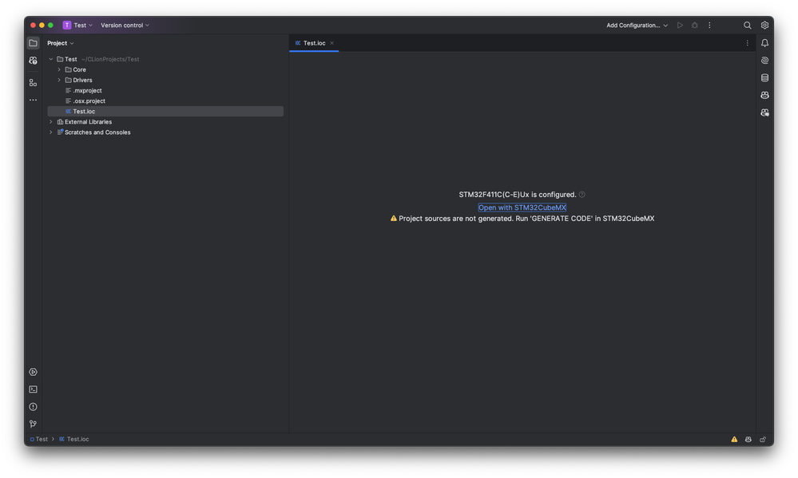Screen dimensions: 798x478
Task: Select the .osx.project file in tree
Action: tap(89, 101)
